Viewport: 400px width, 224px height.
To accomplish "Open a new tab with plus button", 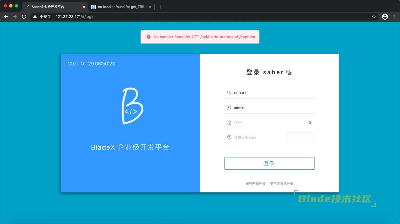I will 161,7.
